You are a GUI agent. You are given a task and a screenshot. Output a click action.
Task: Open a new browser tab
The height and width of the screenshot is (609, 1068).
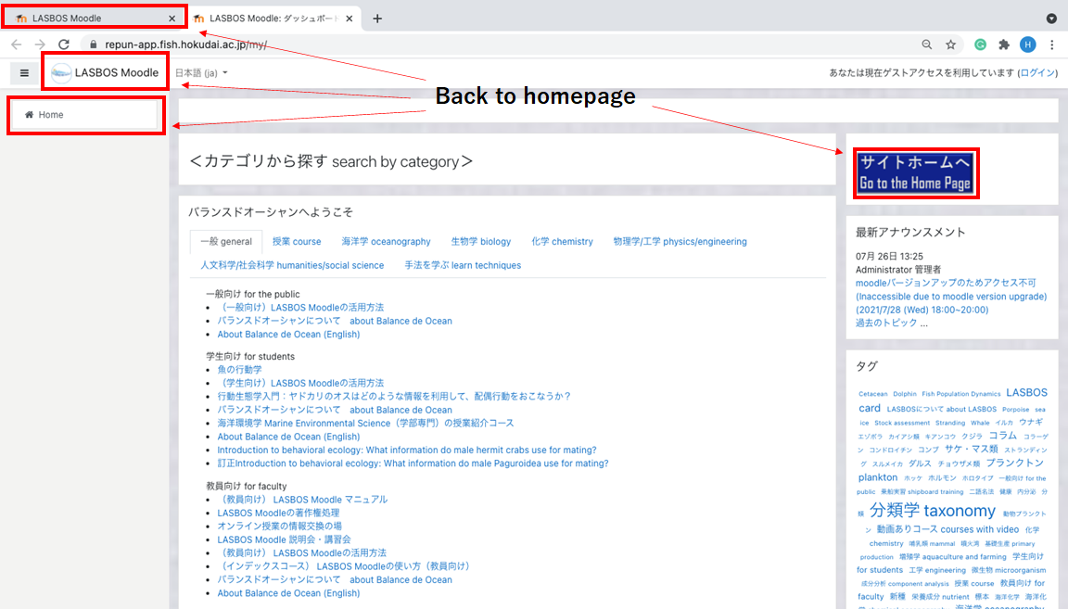tap(377, 19)
